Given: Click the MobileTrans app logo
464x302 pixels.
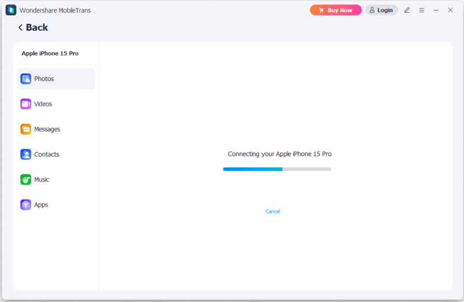Looking at the screenshot, I should coord(10,10).
